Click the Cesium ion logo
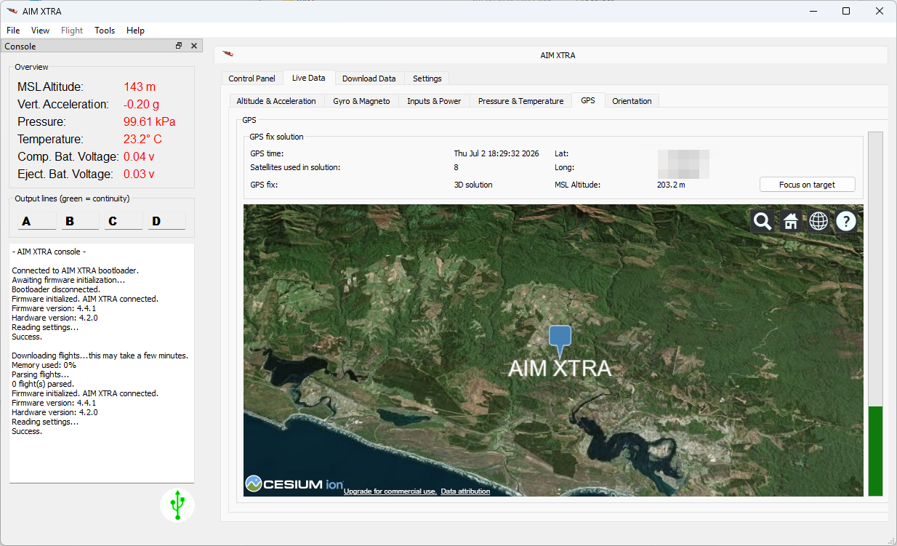Screen dimensions: 897x546 pyautogui.click(x=294, y=483)
